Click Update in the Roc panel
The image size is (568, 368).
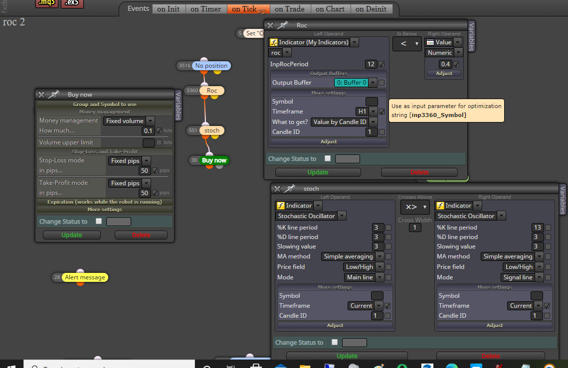318,172
